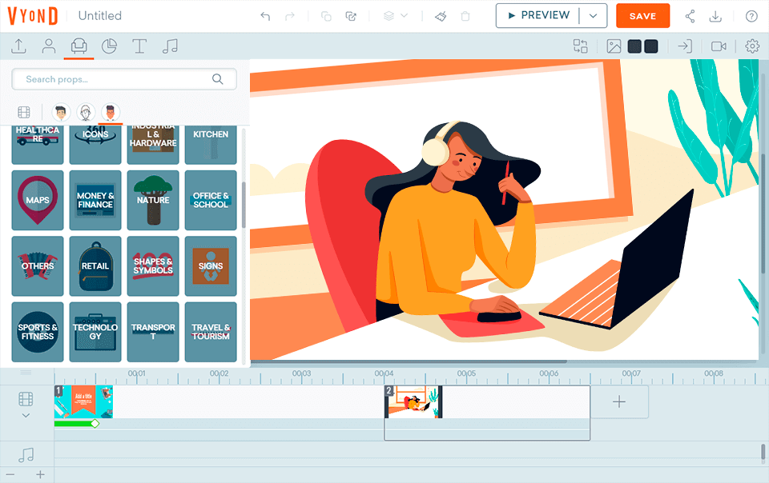The width and height of the screenshot is (769, 483).
Task: Open the Props panel
Action: pos(79,46)
